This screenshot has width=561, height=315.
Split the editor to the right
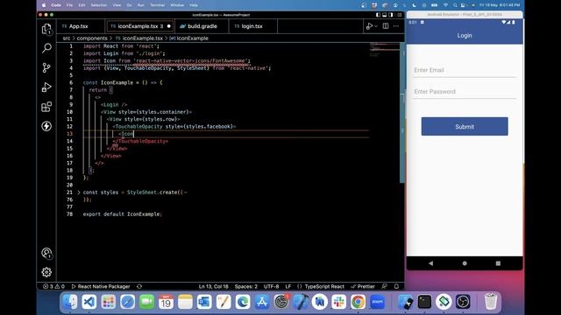point(386,26)
